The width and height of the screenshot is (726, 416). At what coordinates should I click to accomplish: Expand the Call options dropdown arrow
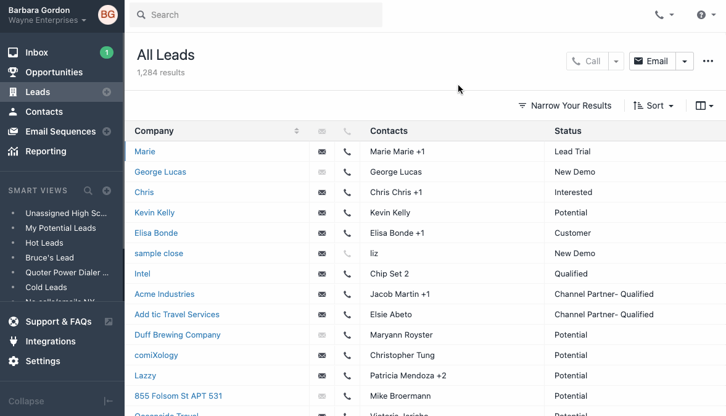point(616,61)
